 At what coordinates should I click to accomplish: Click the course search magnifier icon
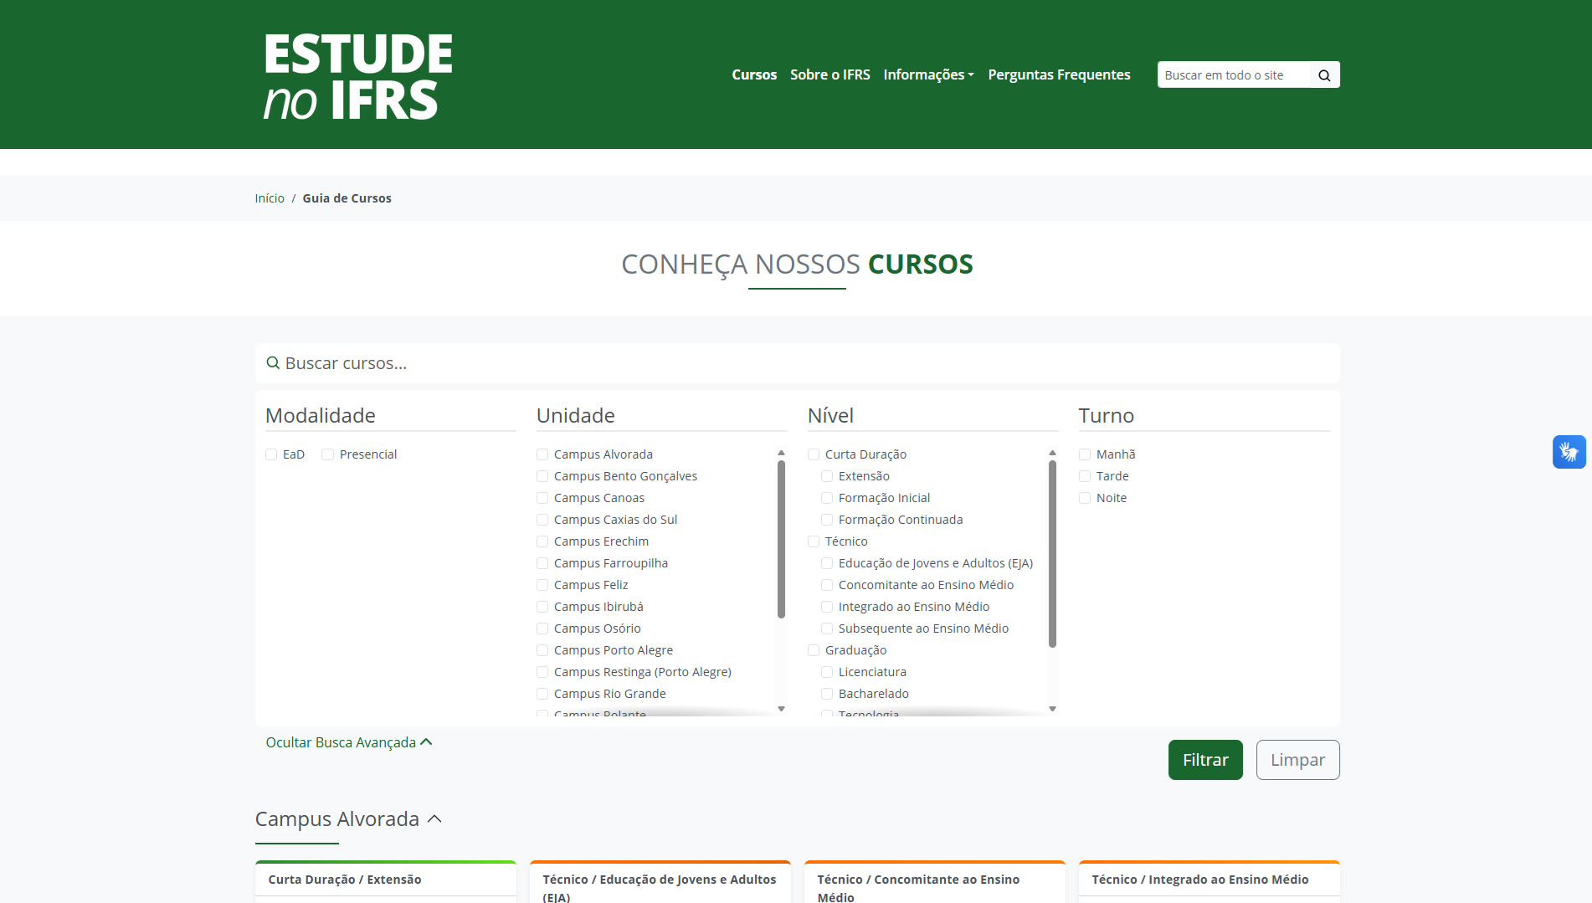[273, 363]
